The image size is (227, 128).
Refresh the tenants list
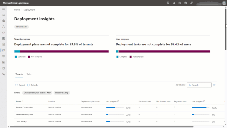pos(32,85)
